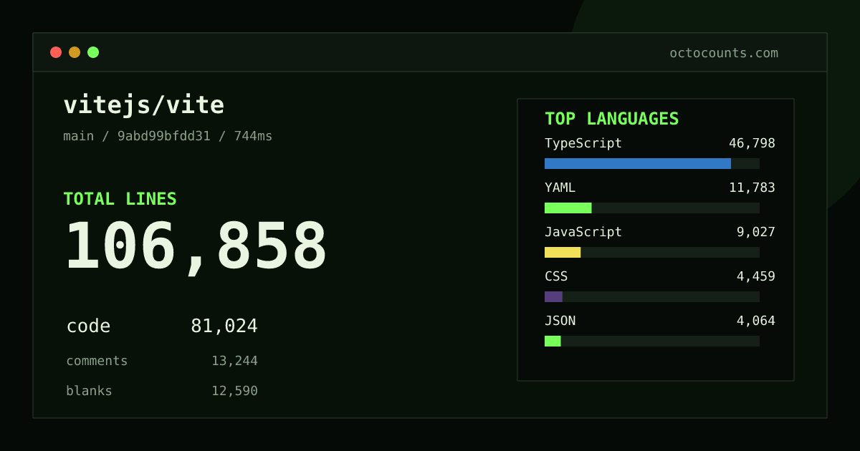Click the commit line 'main / 9abd99bfdd31 / 744ms'
The height and width of the screenshot is (451, 860).
(x=168, y=136)
